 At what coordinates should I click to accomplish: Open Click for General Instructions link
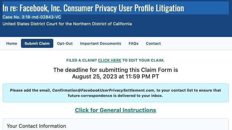click(115, 110)
